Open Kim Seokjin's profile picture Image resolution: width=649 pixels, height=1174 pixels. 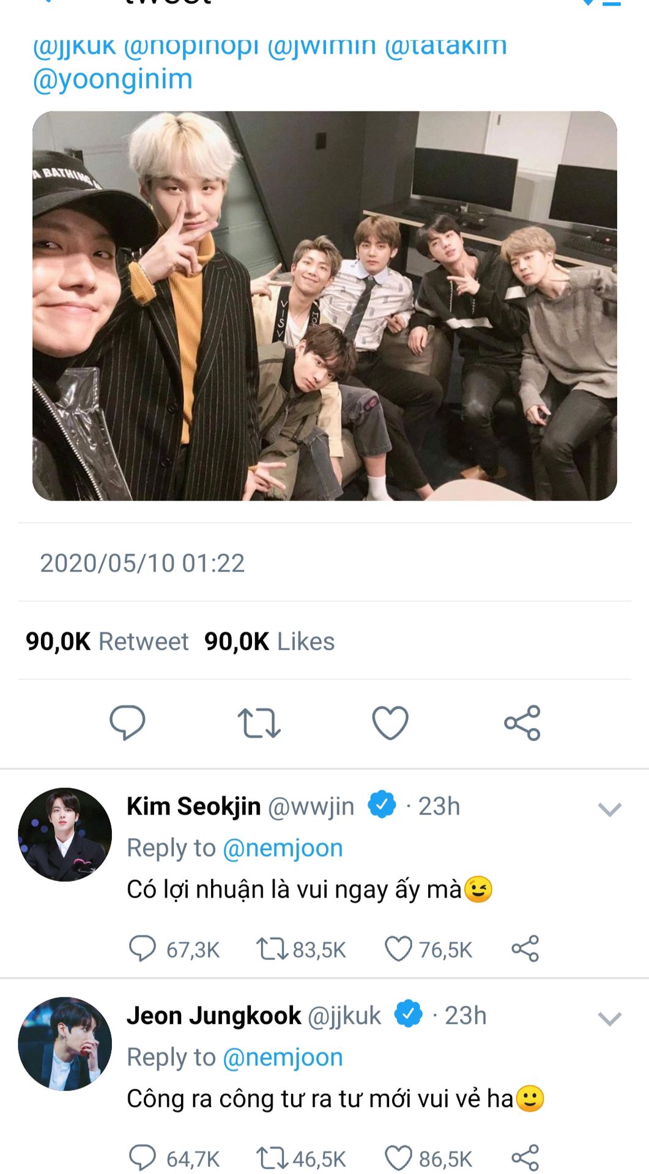pos(65,835)
